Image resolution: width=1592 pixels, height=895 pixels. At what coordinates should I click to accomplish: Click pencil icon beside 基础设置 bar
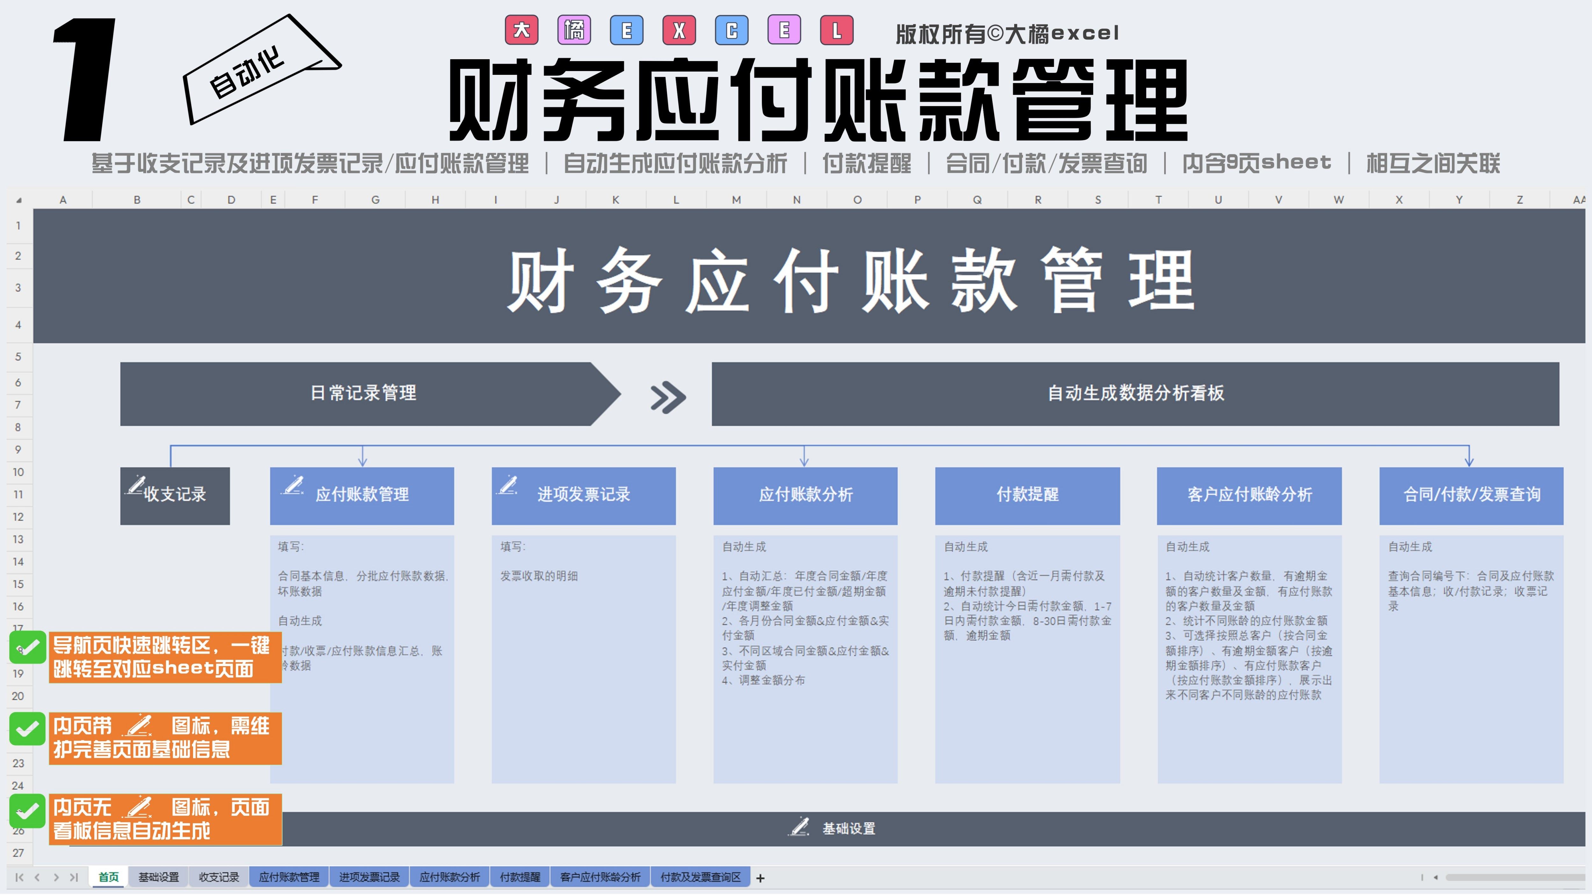pos(800,827)
